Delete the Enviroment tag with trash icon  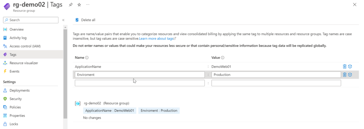[x=345, y=74]
